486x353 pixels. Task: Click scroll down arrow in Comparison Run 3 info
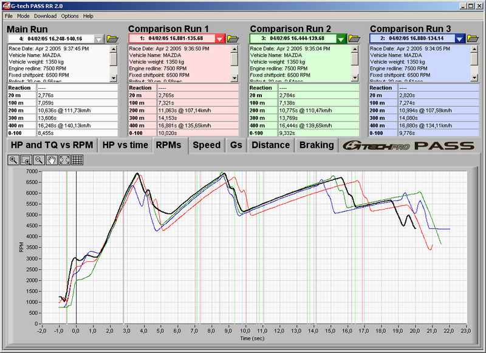click(474, 78)
